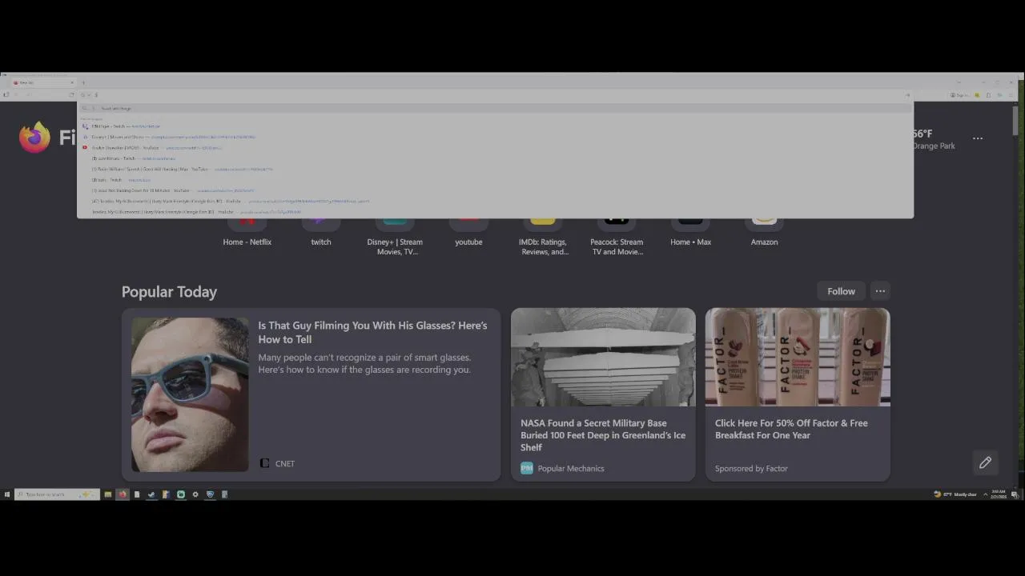Click the taskbar weather Mostly clear widget
This screenshot has width=1025, height=576.
[955, 494]
